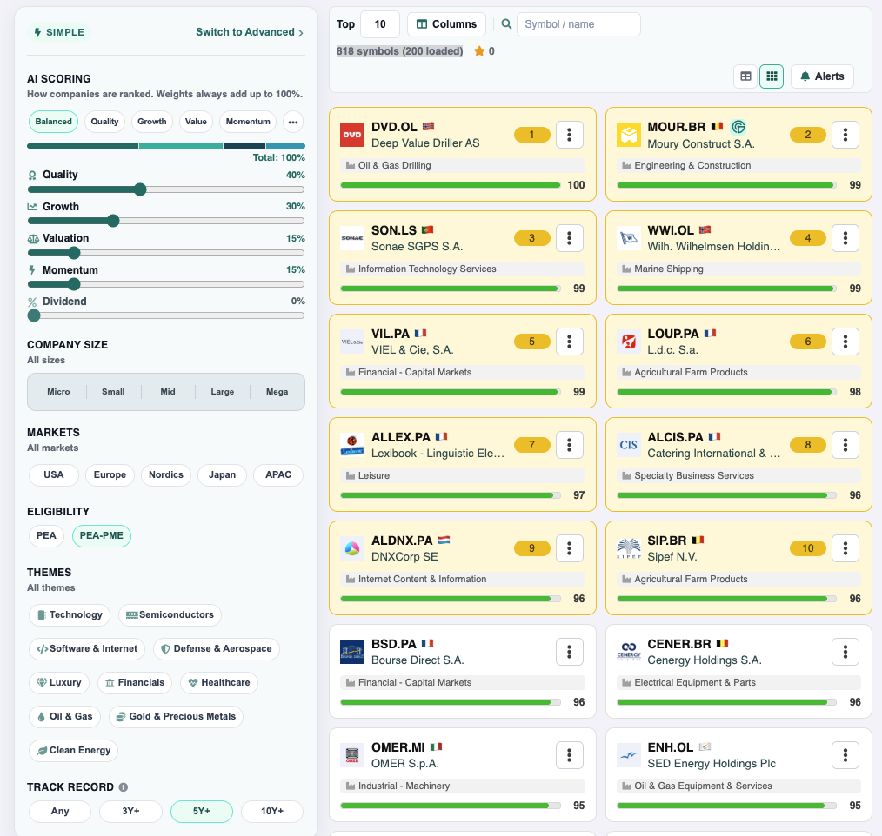Click Switch to Advanced link
The height and width of the screenshot is (836, 882).
[x=250, y=32]
